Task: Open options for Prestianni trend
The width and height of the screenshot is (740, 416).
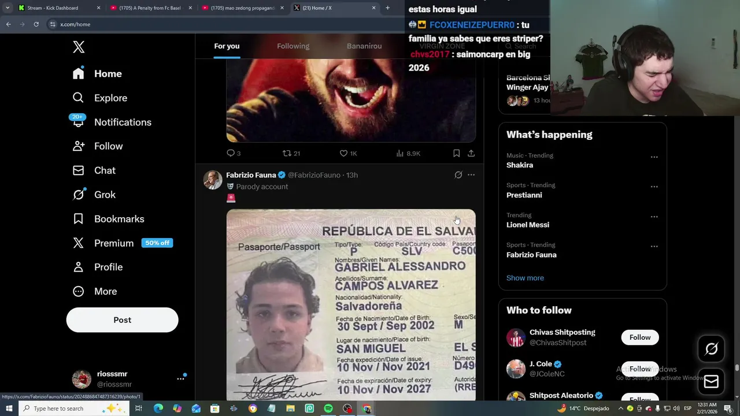Action: [x=654, y=187]
